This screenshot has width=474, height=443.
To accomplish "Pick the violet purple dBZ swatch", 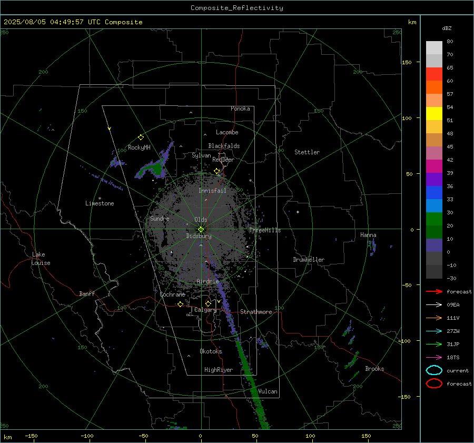I will [x=434, y=179].
